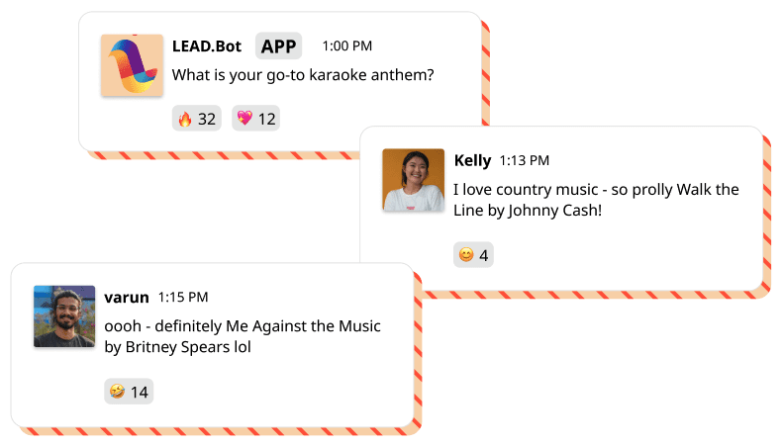Toggle the smiling emoji reaction with 4

pyautogui.click(x=473, y=255)
